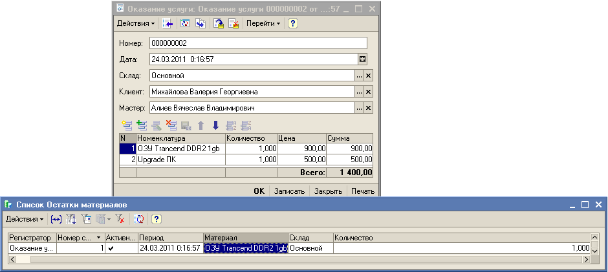
Task: Click into the Номер input field
Action: [x=258, y=43]
